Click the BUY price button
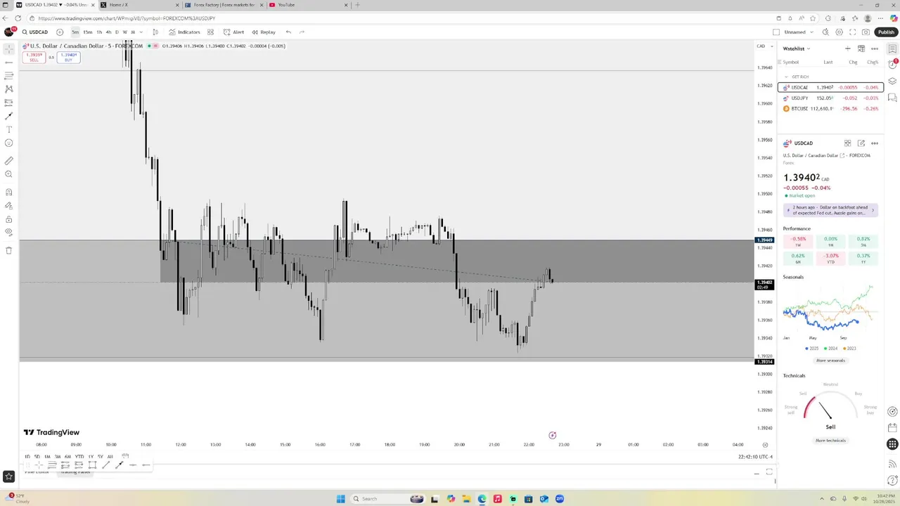Image resolution: width=900 pixels, height=506 pixels. [x=68, y=58]
